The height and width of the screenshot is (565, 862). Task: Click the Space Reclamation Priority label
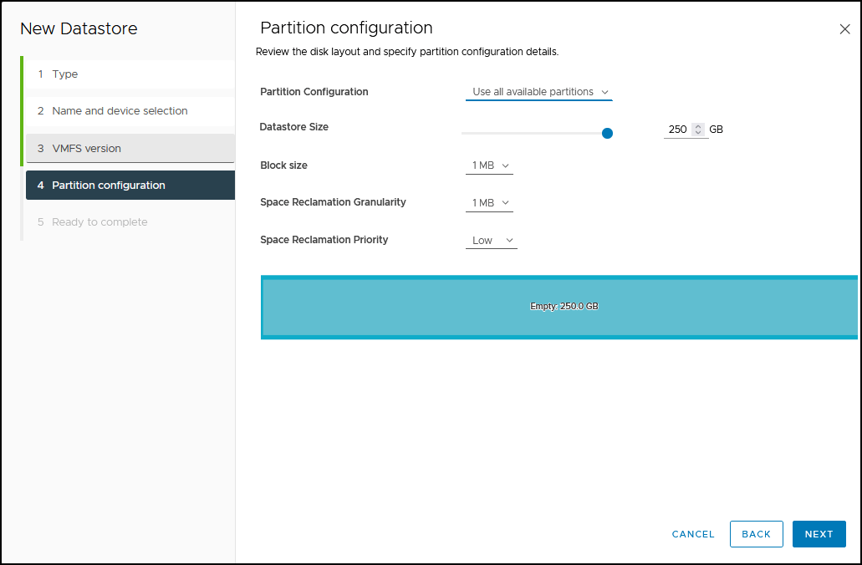324,240
